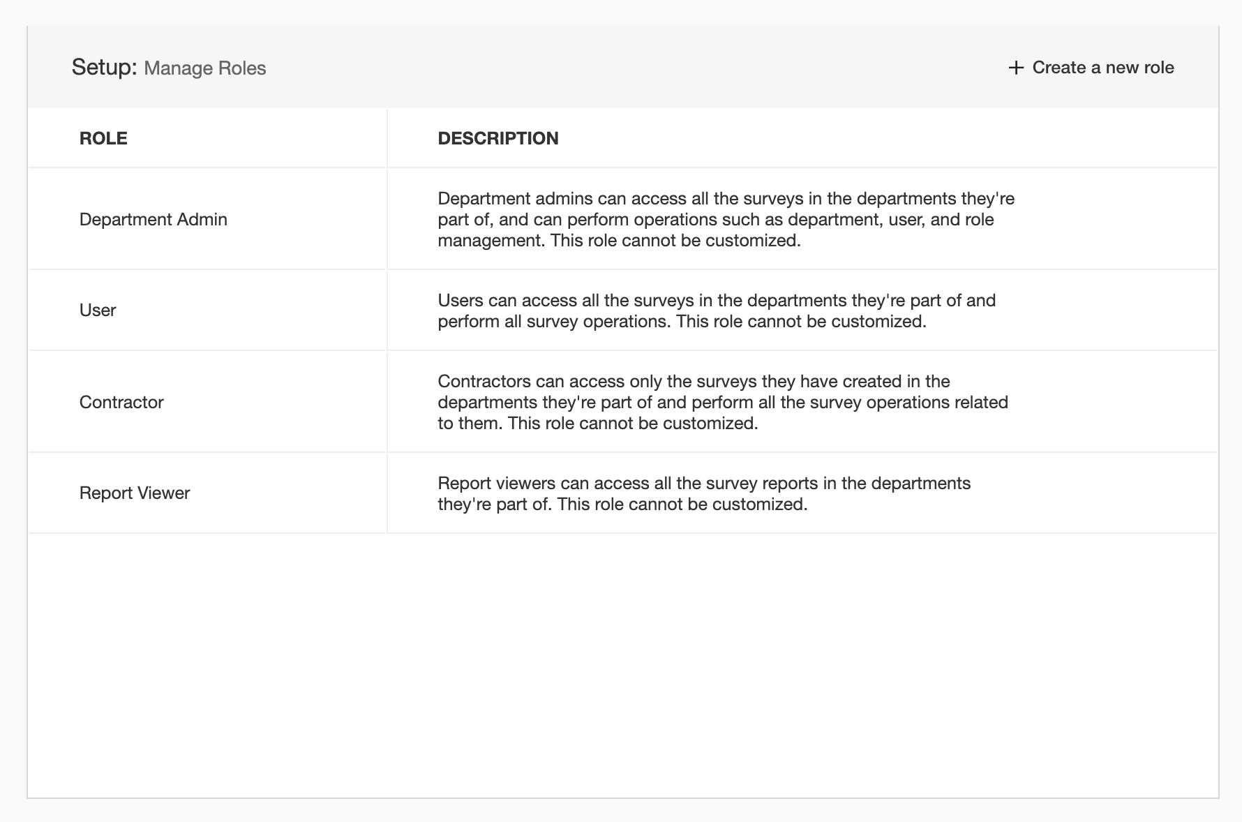Click the Manage Roles breadcrumb label
Viewport: 1242px width, 822px height.
coord(205,68)
